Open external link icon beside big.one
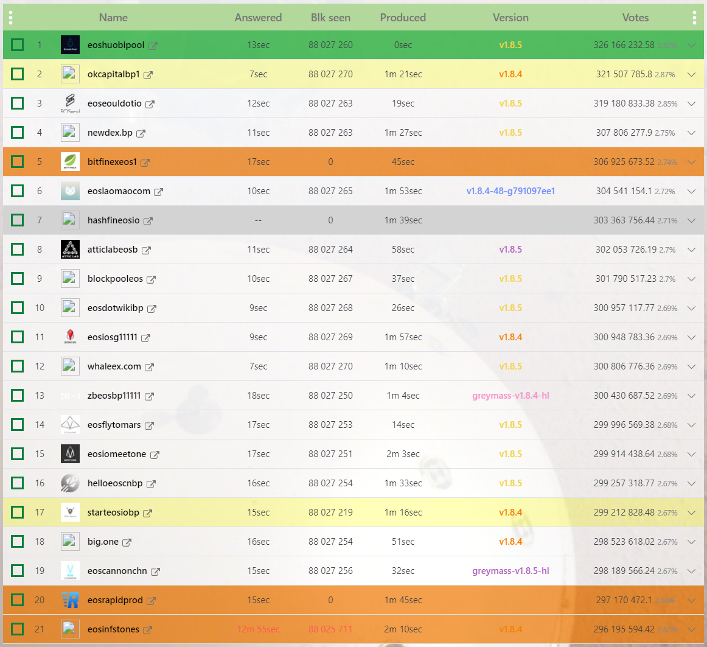Viewport: 707px width, 647px height. click(x=127, y=542)
